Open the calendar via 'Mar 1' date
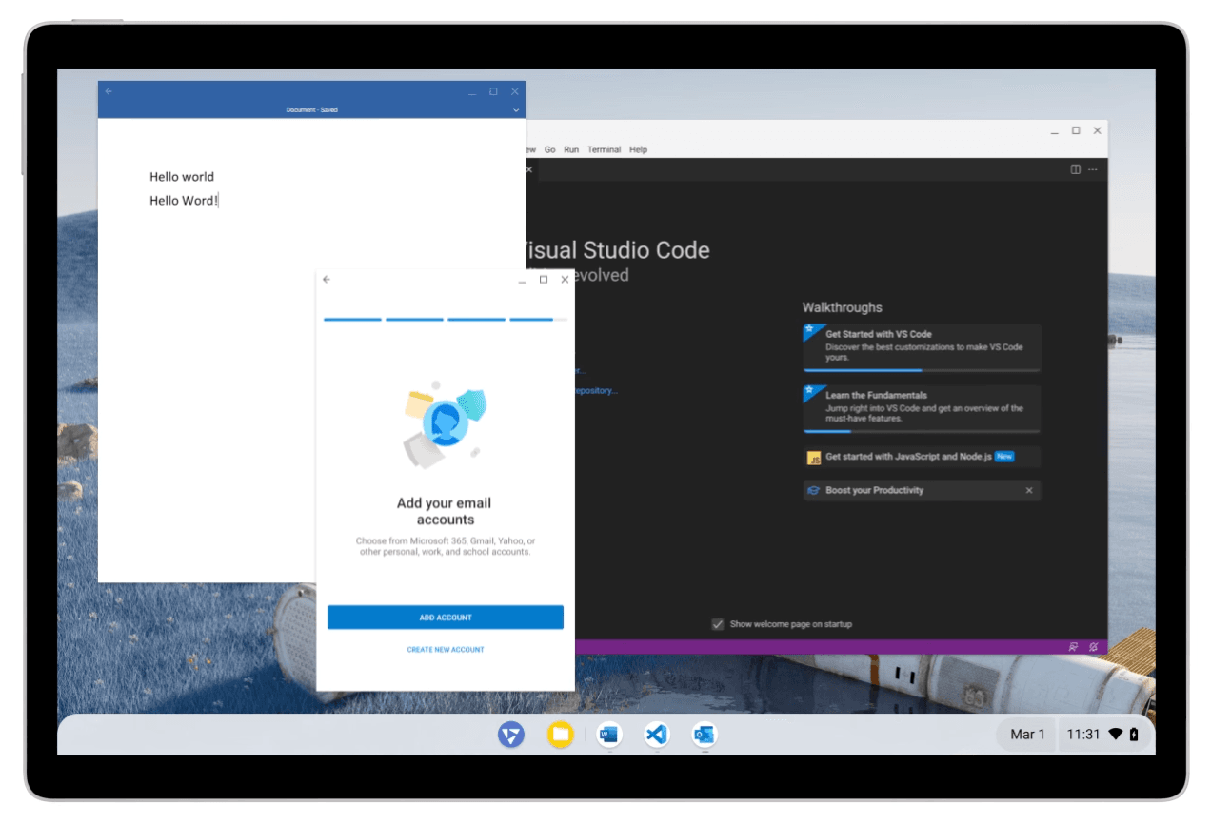1211x824 pixels. click(x=1027, y=735)
